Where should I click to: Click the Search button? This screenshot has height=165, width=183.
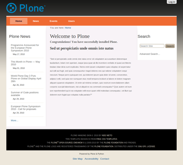coord(170,46)
